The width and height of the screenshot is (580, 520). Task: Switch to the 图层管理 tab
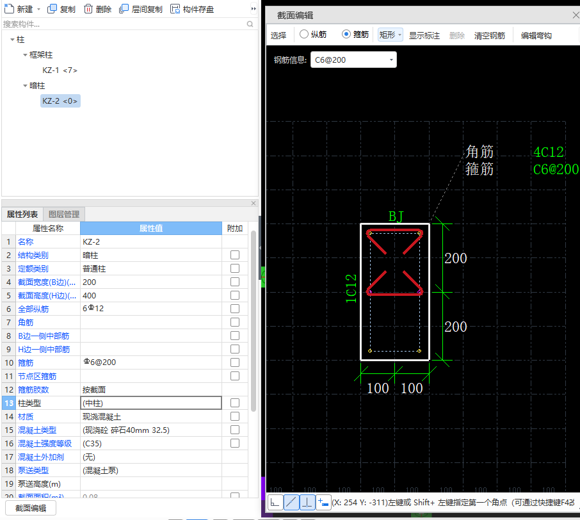point(64,215)
